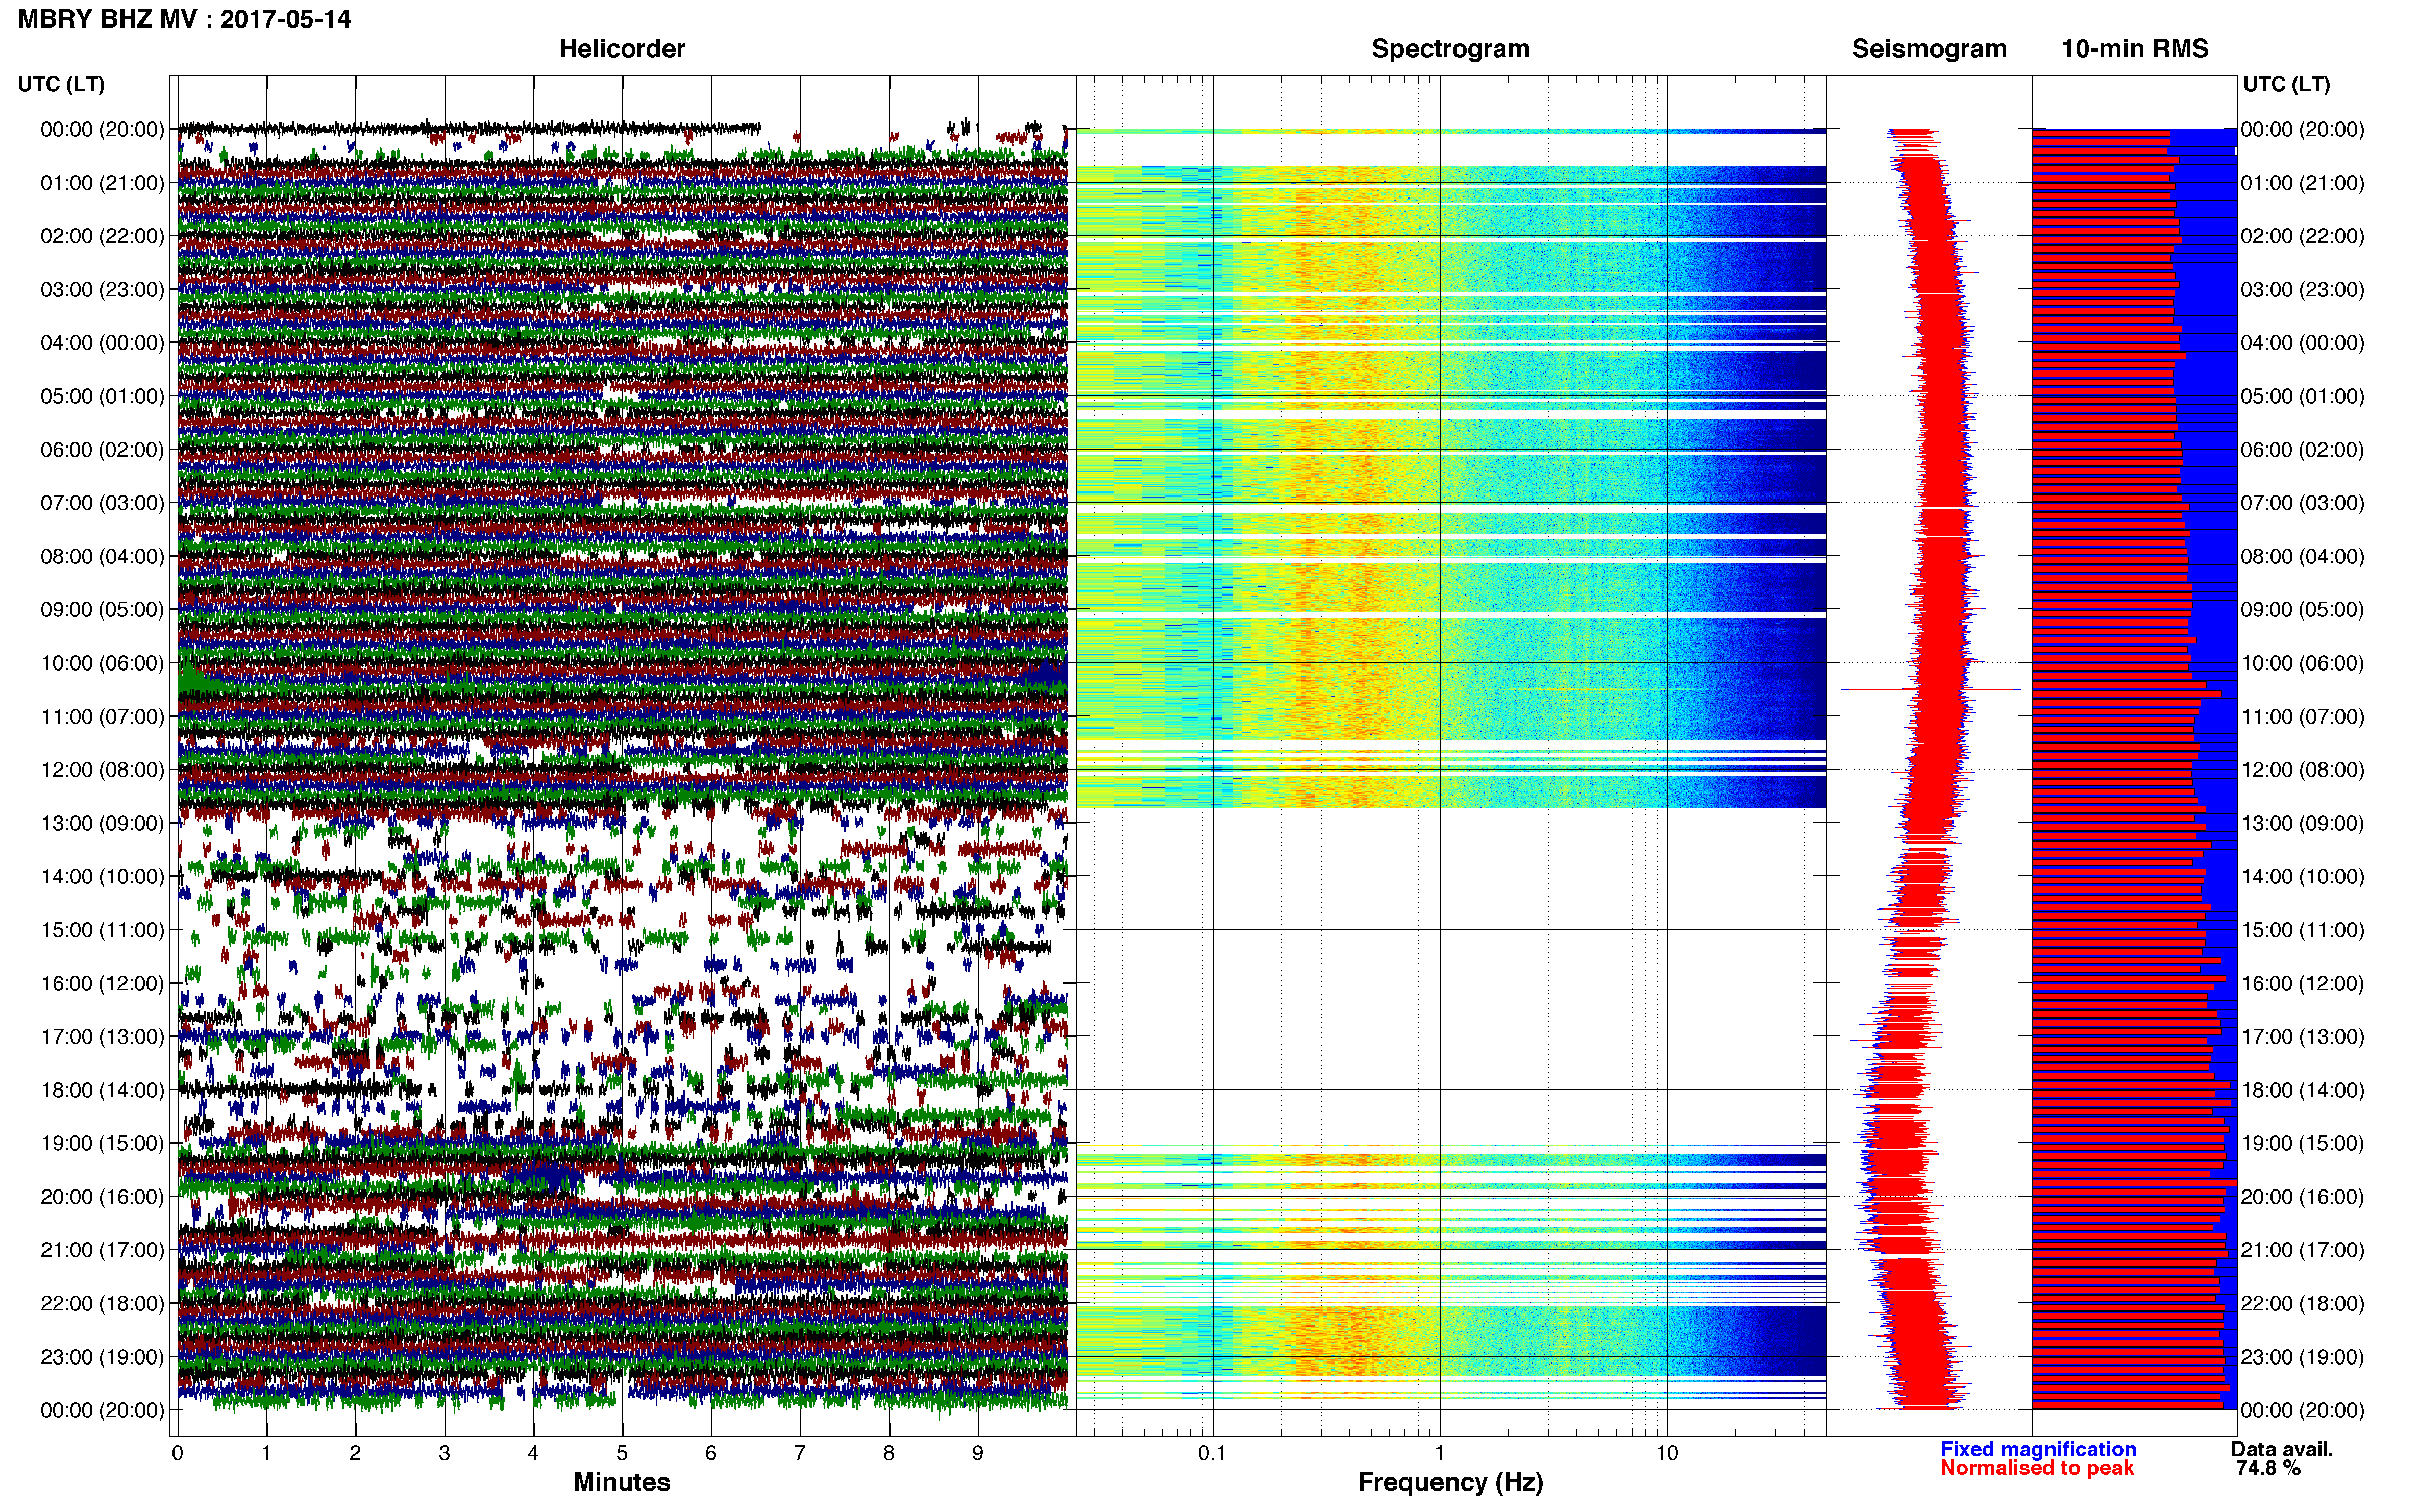Click the left '06:00 (02:00)' time label
This screenshot has height=1512, width=2419.
[102, 450]
